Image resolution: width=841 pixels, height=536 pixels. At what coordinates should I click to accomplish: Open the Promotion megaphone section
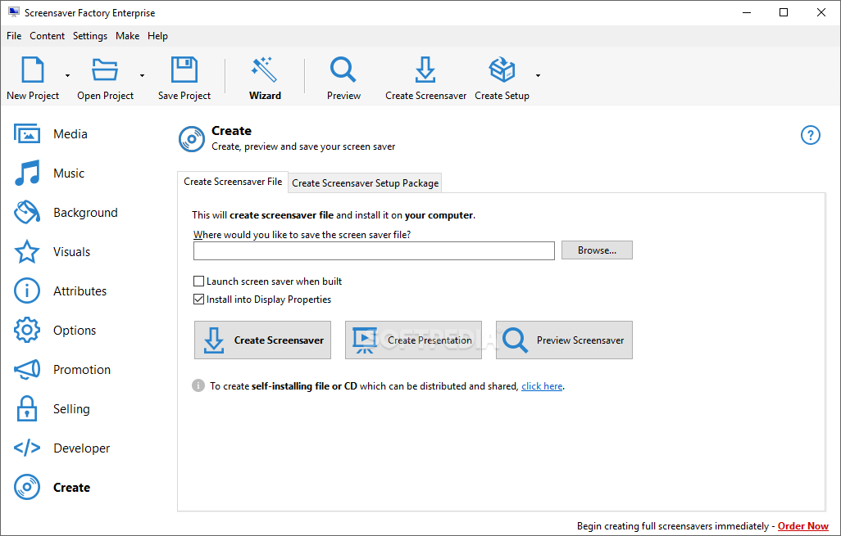[62, 369]
